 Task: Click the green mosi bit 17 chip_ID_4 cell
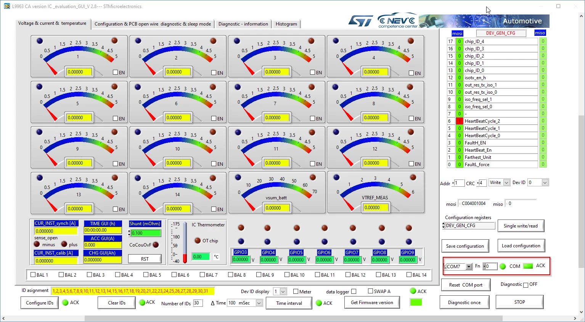460,42
